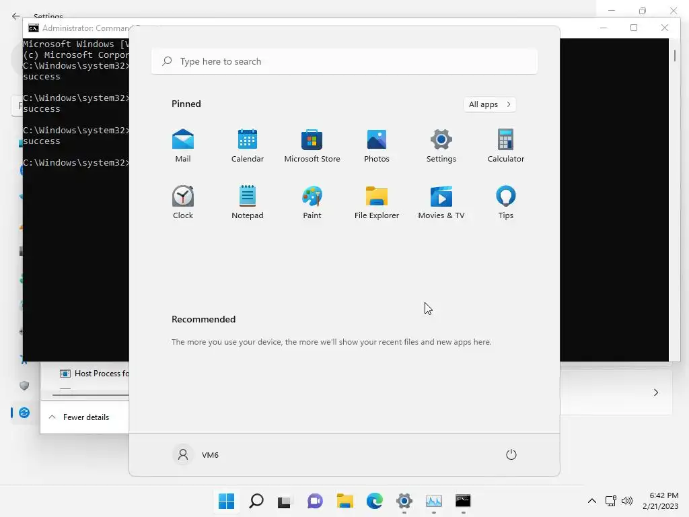Open the Paint app
Image resolution: width=689 pixels, height=517 pixels.
pos(312,203)
